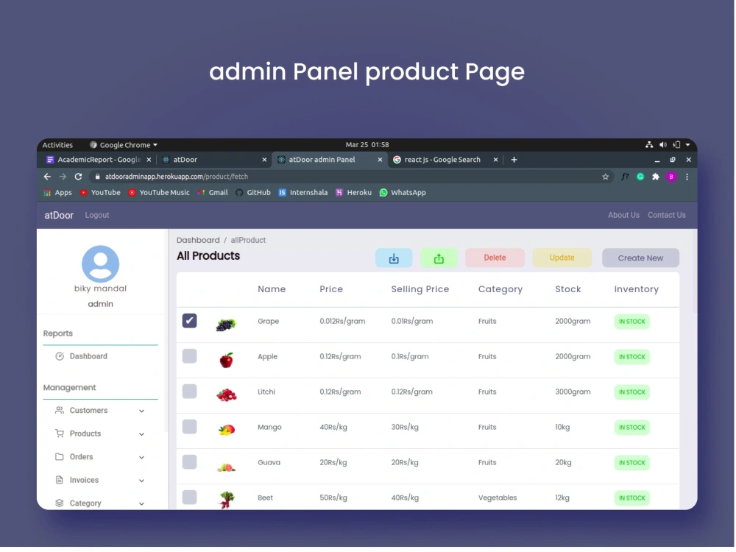Expand the Invoices sidebar menu
The image size is (736, 552).
click(100, 481)
